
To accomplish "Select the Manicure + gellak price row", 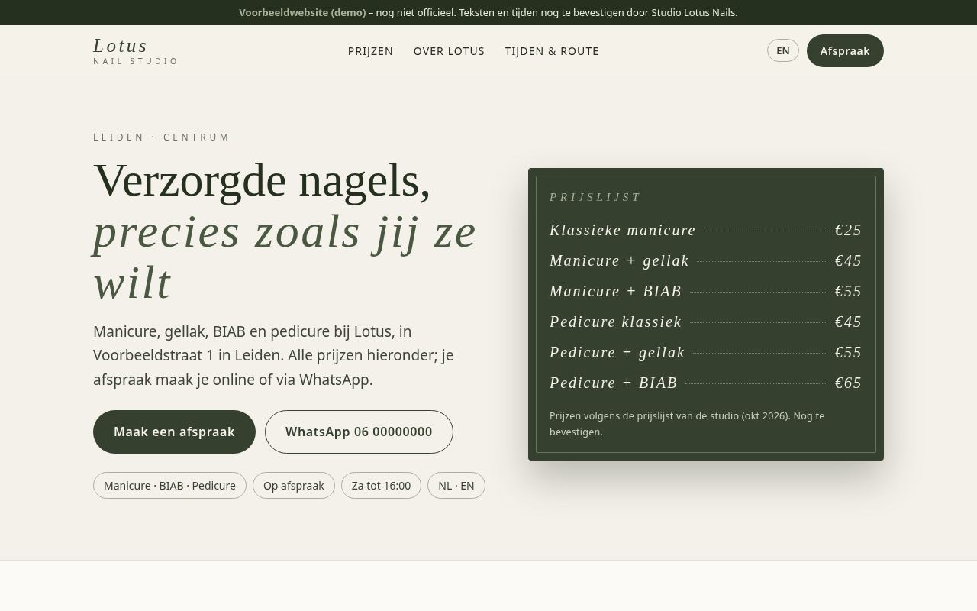I will click(705, 260).
